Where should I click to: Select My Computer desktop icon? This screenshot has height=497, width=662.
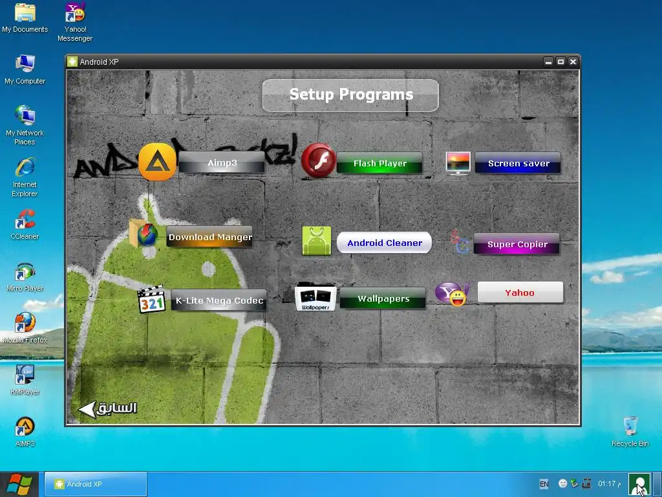point(25,70)
